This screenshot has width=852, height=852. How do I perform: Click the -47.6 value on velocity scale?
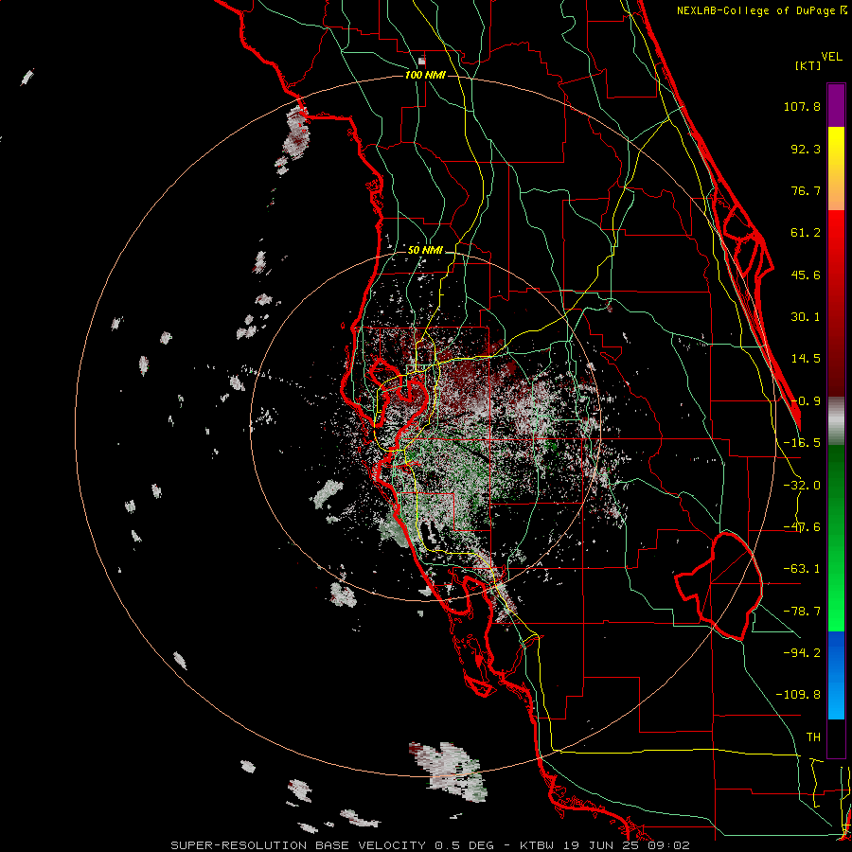(x=802, y=527)
